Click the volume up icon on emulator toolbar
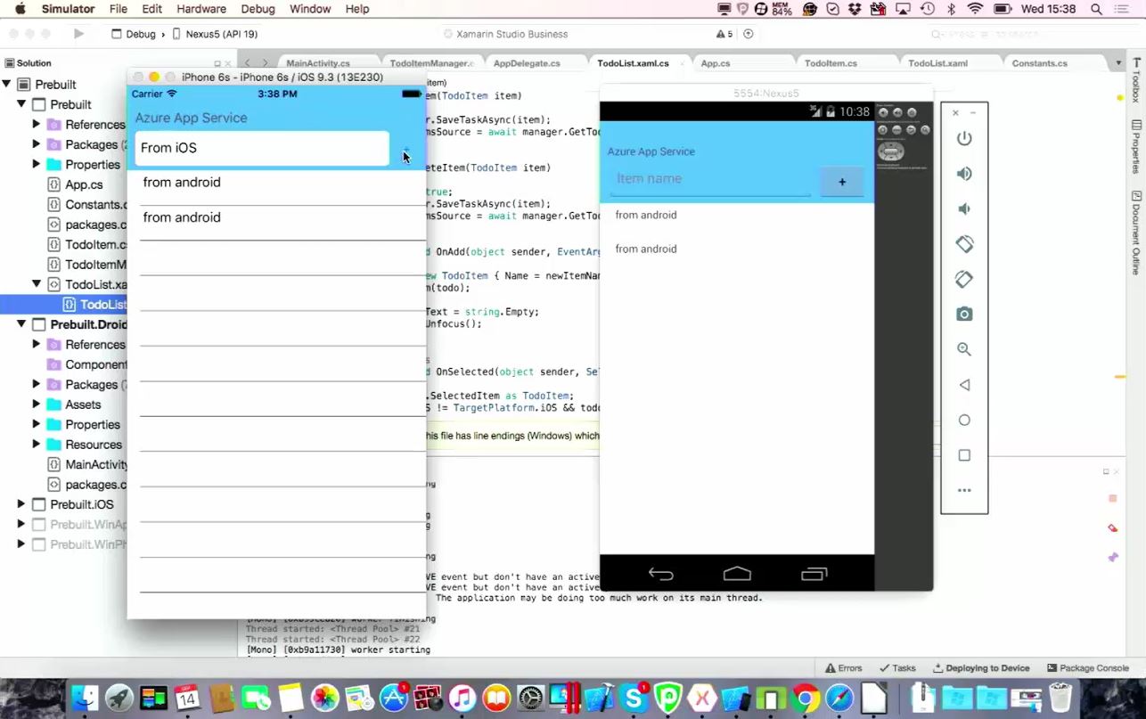This screenshot has width=1146, height=719. pyautogui.click(x=964, y=174)
